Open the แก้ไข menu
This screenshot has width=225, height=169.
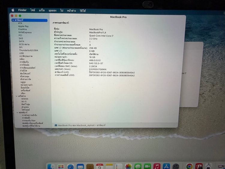pos(42,10)
